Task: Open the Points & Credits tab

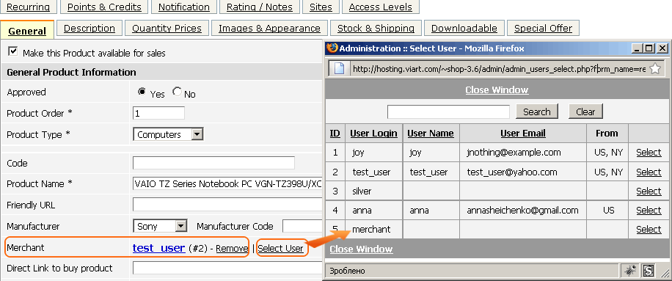Action: click(x=104, y=7)
